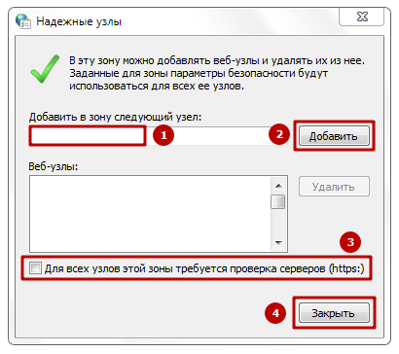This screenshot has width=399, height=354.
Task: Click the 'Веб-узлы:' label
Action: click(x=54, y=166)
